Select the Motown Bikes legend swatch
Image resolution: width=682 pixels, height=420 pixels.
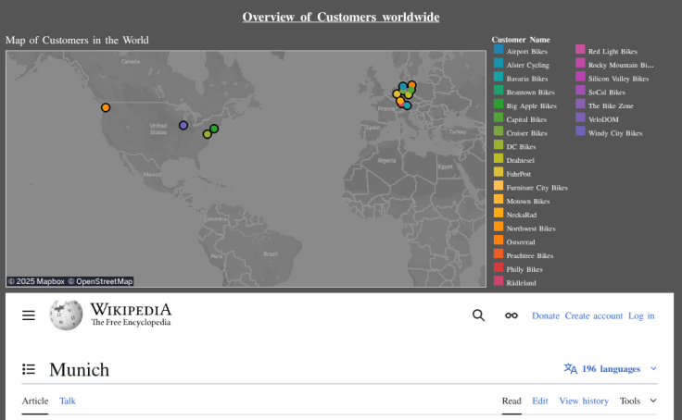pyautogui.click(x=499, y=199)
